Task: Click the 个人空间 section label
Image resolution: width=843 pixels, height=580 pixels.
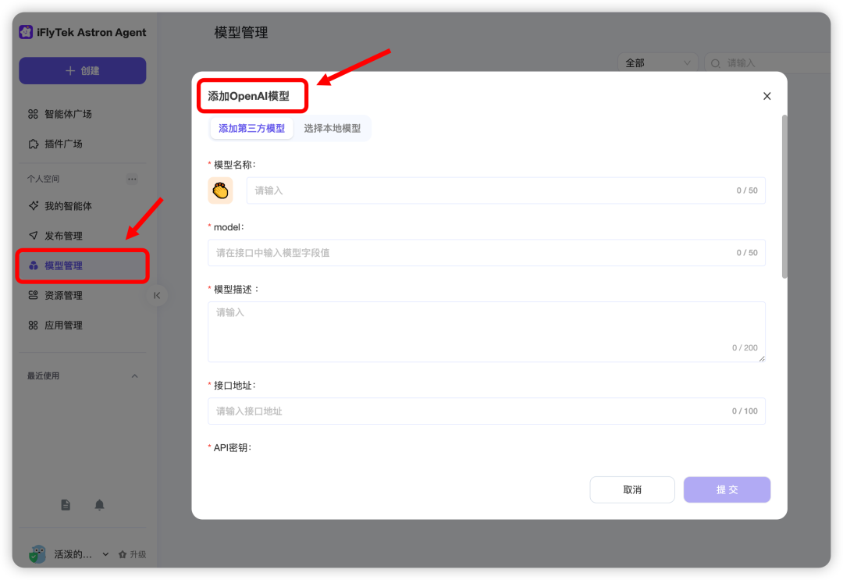Action: 43,179
